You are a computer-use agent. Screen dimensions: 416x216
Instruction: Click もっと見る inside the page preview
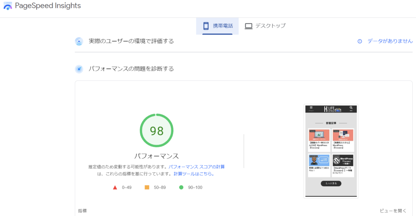click(331, 184)
